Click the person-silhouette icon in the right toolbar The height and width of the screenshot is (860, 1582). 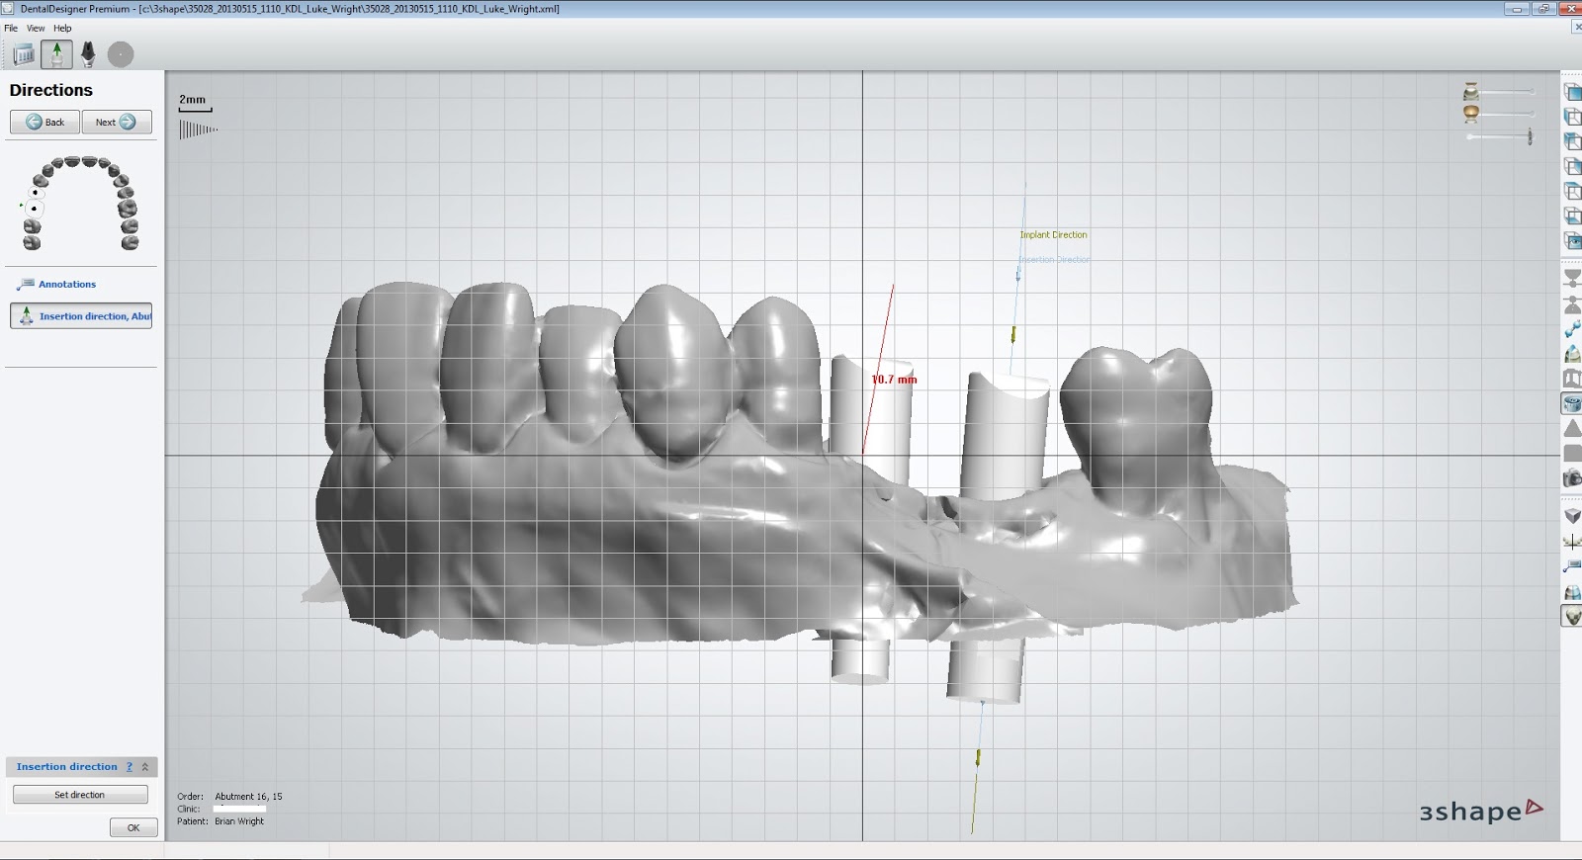pyautogui.click(x=1572, y=304)
